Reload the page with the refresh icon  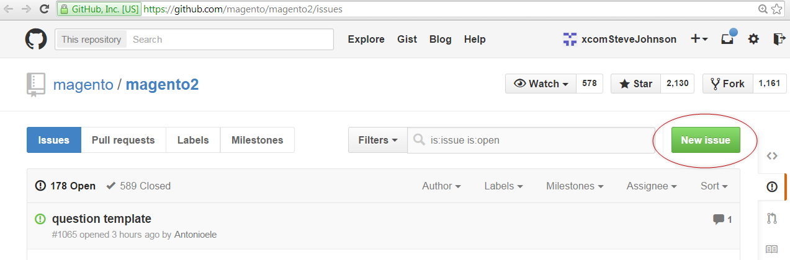click(44, 9)
